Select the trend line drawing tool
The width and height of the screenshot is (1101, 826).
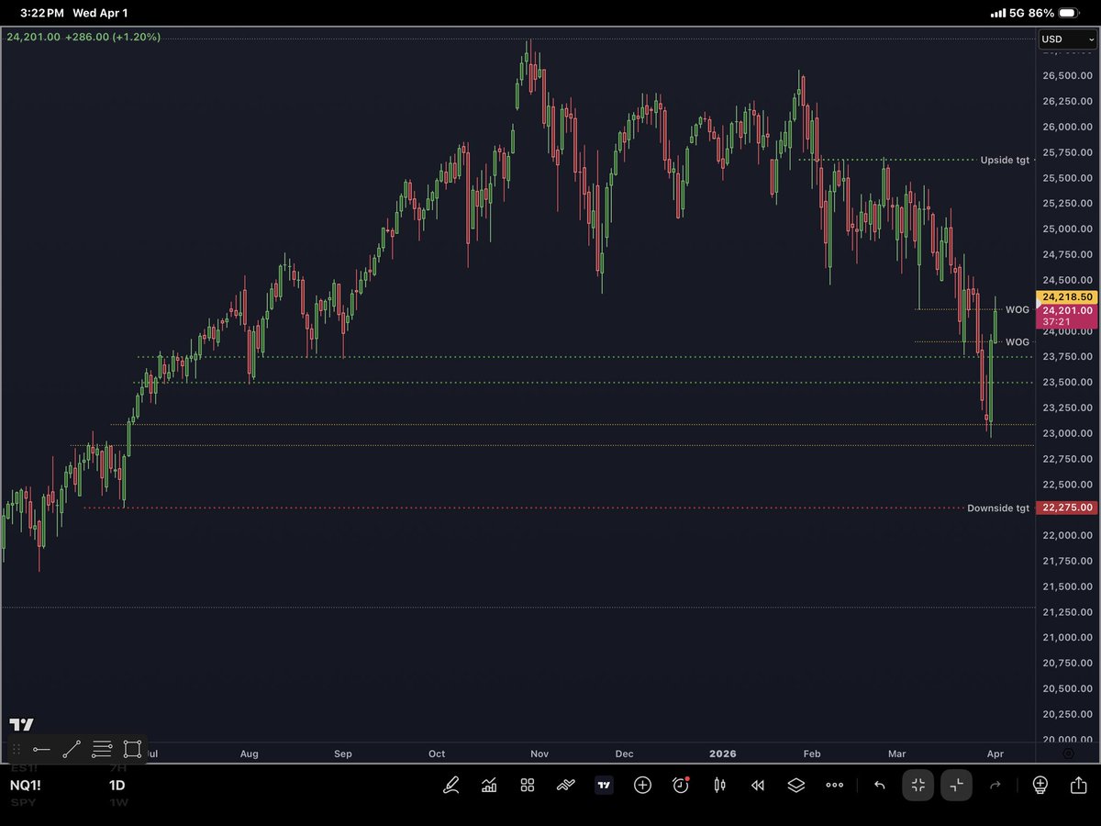tap(72, 749)
